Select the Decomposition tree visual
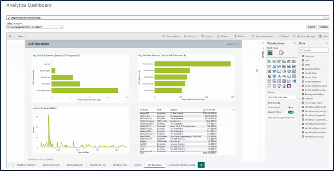This screenshot has width=334, height=171. (294, 81)
